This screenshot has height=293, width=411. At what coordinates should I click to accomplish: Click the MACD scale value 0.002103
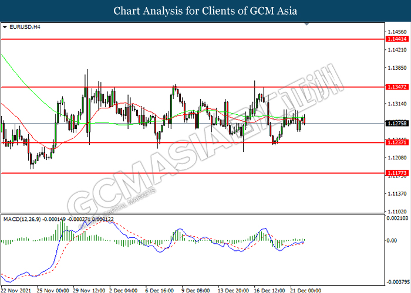397,218
